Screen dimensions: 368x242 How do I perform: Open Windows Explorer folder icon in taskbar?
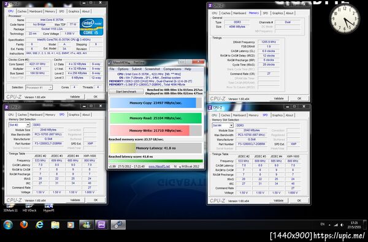pyautogui.click(x=55, y=225)
